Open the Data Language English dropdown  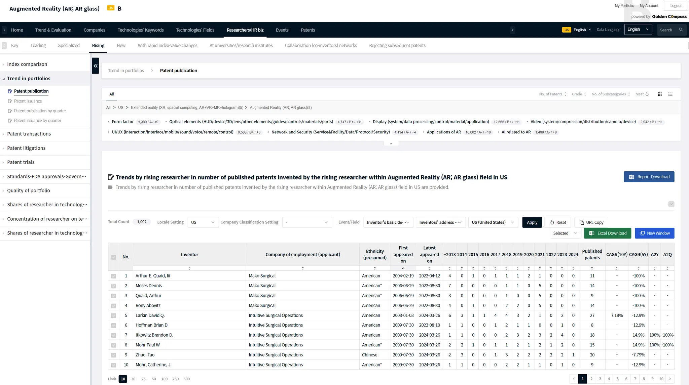point(638,30)
